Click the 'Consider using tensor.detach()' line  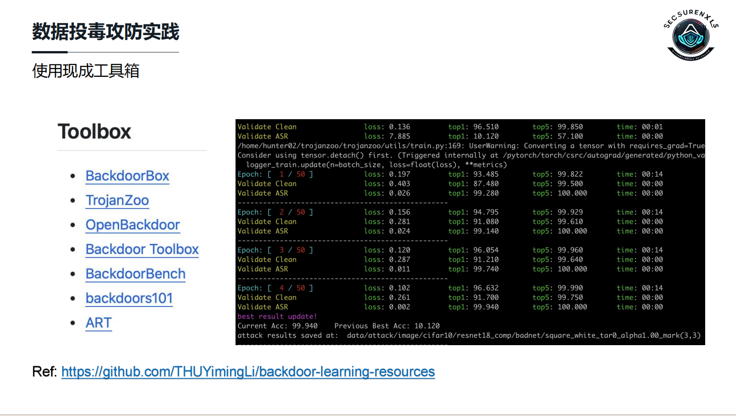(x=471, y=155)
